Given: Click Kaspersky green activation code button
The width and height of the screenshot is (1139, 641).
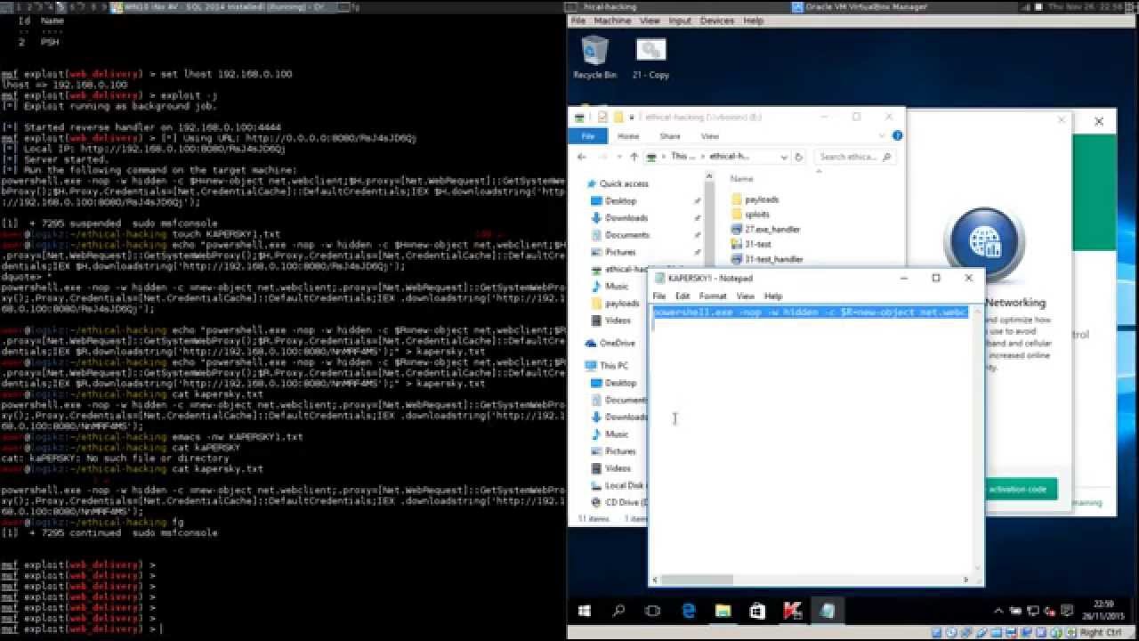Looking at the screenshot, I should pos(1021,489).
